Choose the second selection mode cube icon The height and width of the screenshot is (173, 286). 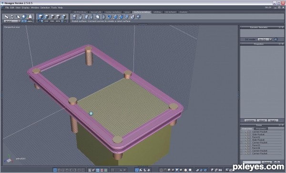[x=47, y=17]
